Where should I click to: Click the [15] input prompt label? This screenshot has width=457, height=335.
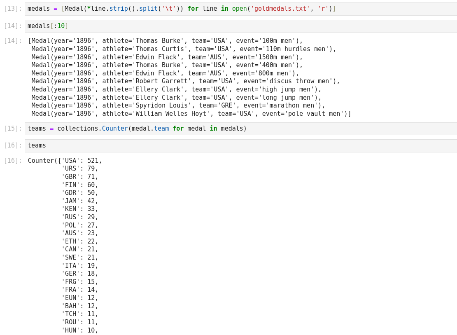tap(13, 129)
